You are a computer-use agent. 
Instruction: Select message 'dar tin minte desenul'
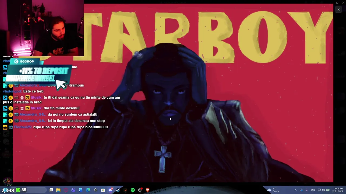(x=61, y=108)
